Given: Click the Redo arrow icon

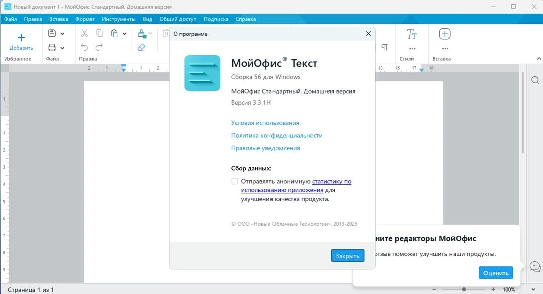Looking at the screenshot, I should pyautogui.click(x=99, y=47).
